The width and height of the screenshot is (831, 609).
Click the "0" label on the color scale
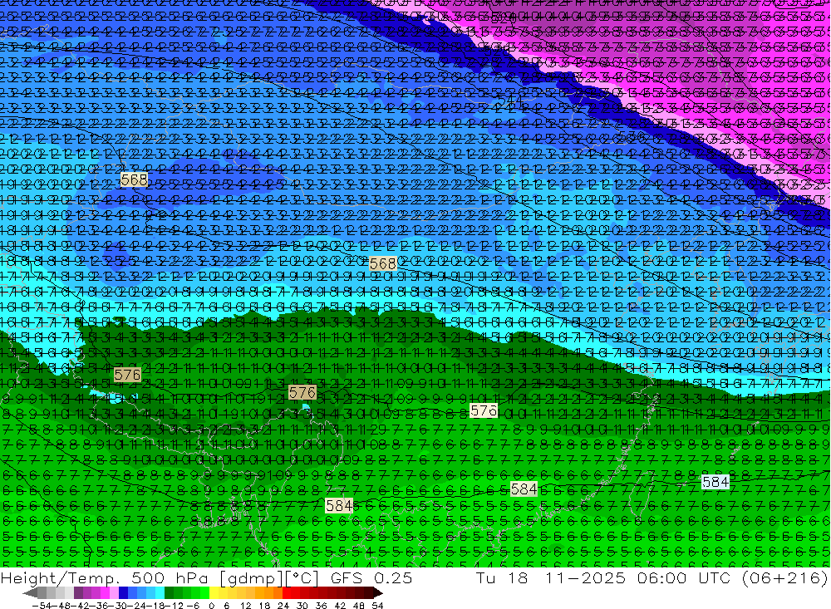(211, 606)
